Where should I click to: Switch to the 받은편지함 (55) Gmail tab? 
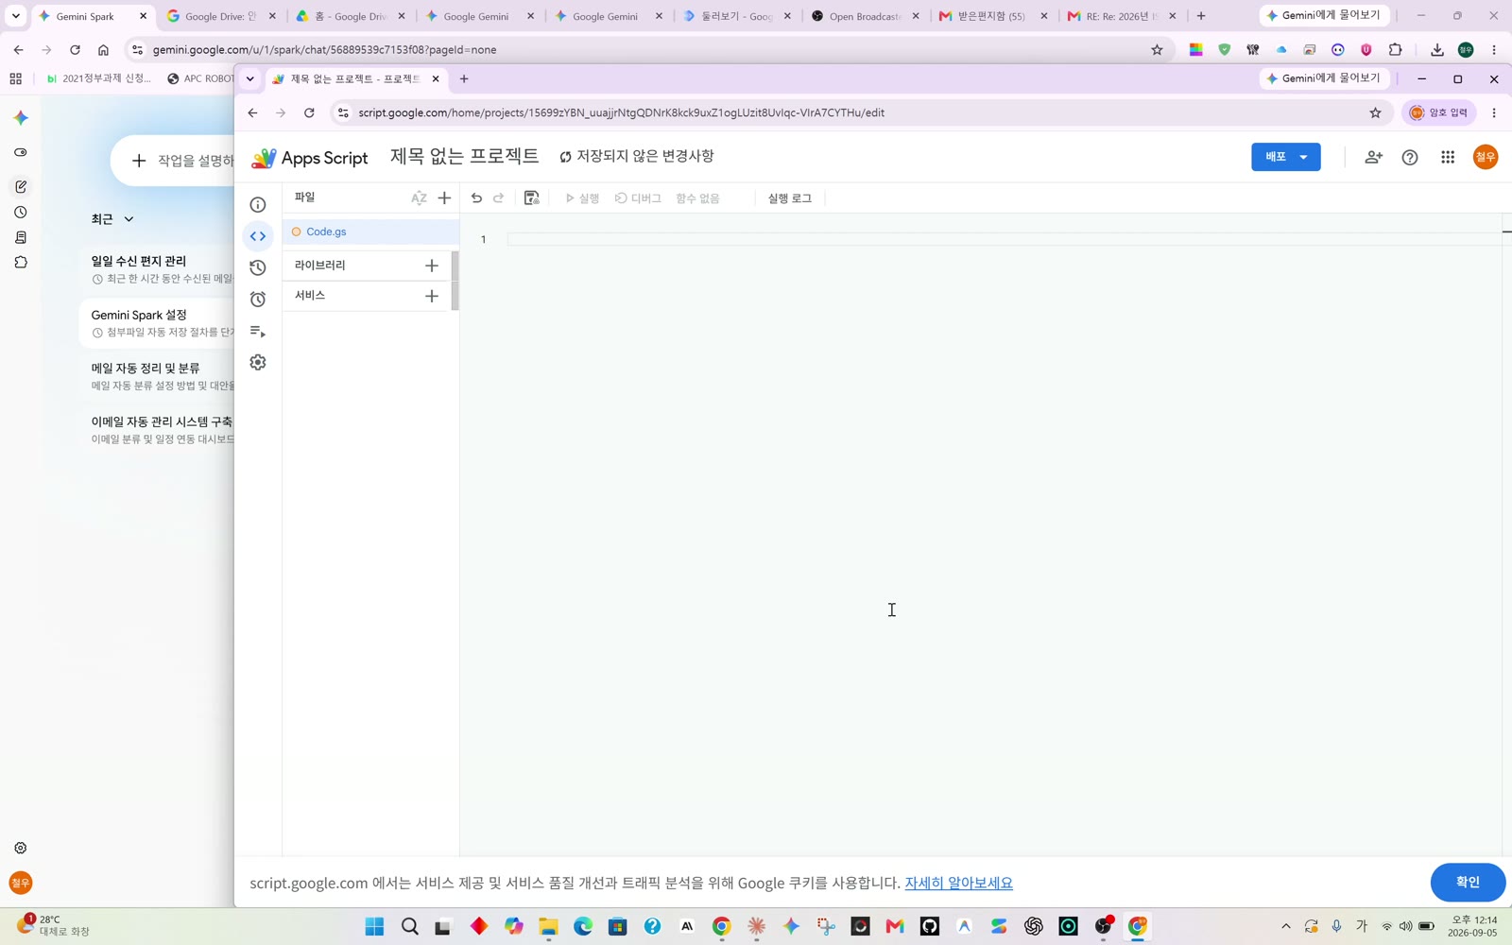pyautogui.click(x=990, y=16)
